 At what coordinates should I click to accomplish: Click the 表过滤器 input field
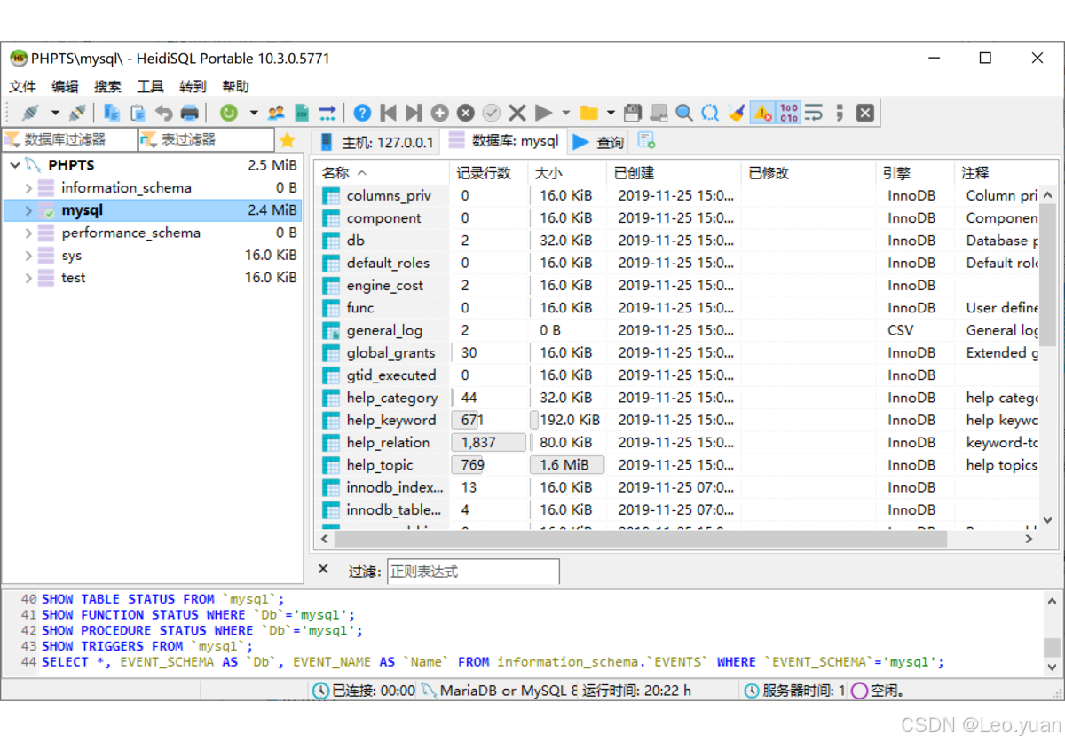point(207,140)
